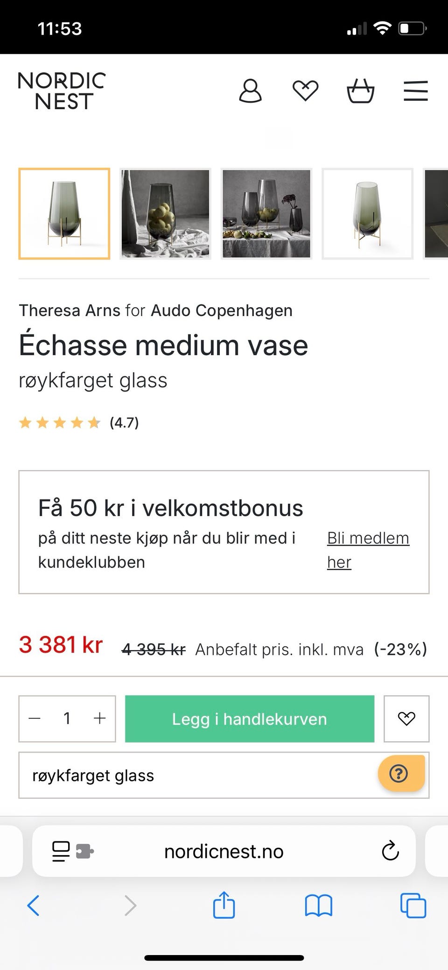Decrease quantity with minus button
The width and height of the screenshot is (448, 970).
tap(35, 718)
